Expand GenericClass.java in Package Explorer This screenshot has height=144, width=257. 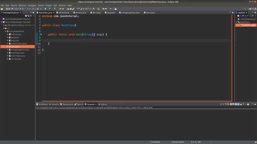[x=8, y=44]
